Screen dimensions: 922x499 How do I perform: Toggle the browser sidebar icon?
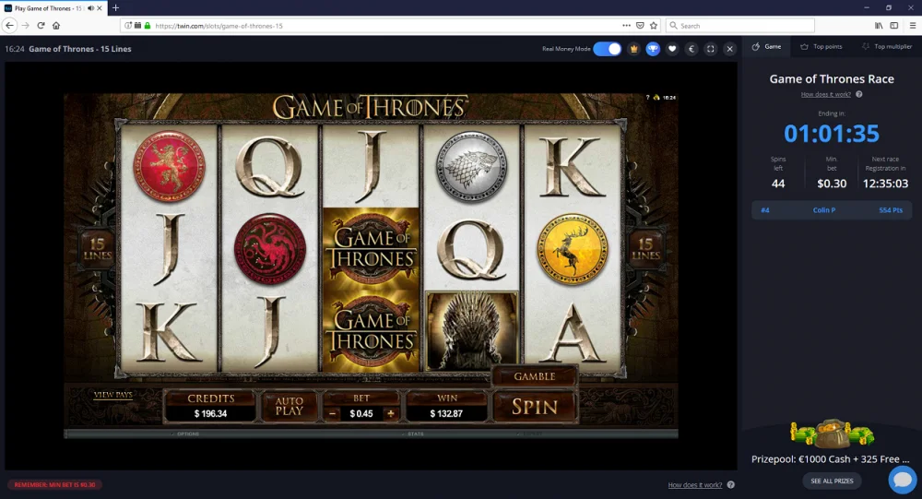[x=893, y=25]
